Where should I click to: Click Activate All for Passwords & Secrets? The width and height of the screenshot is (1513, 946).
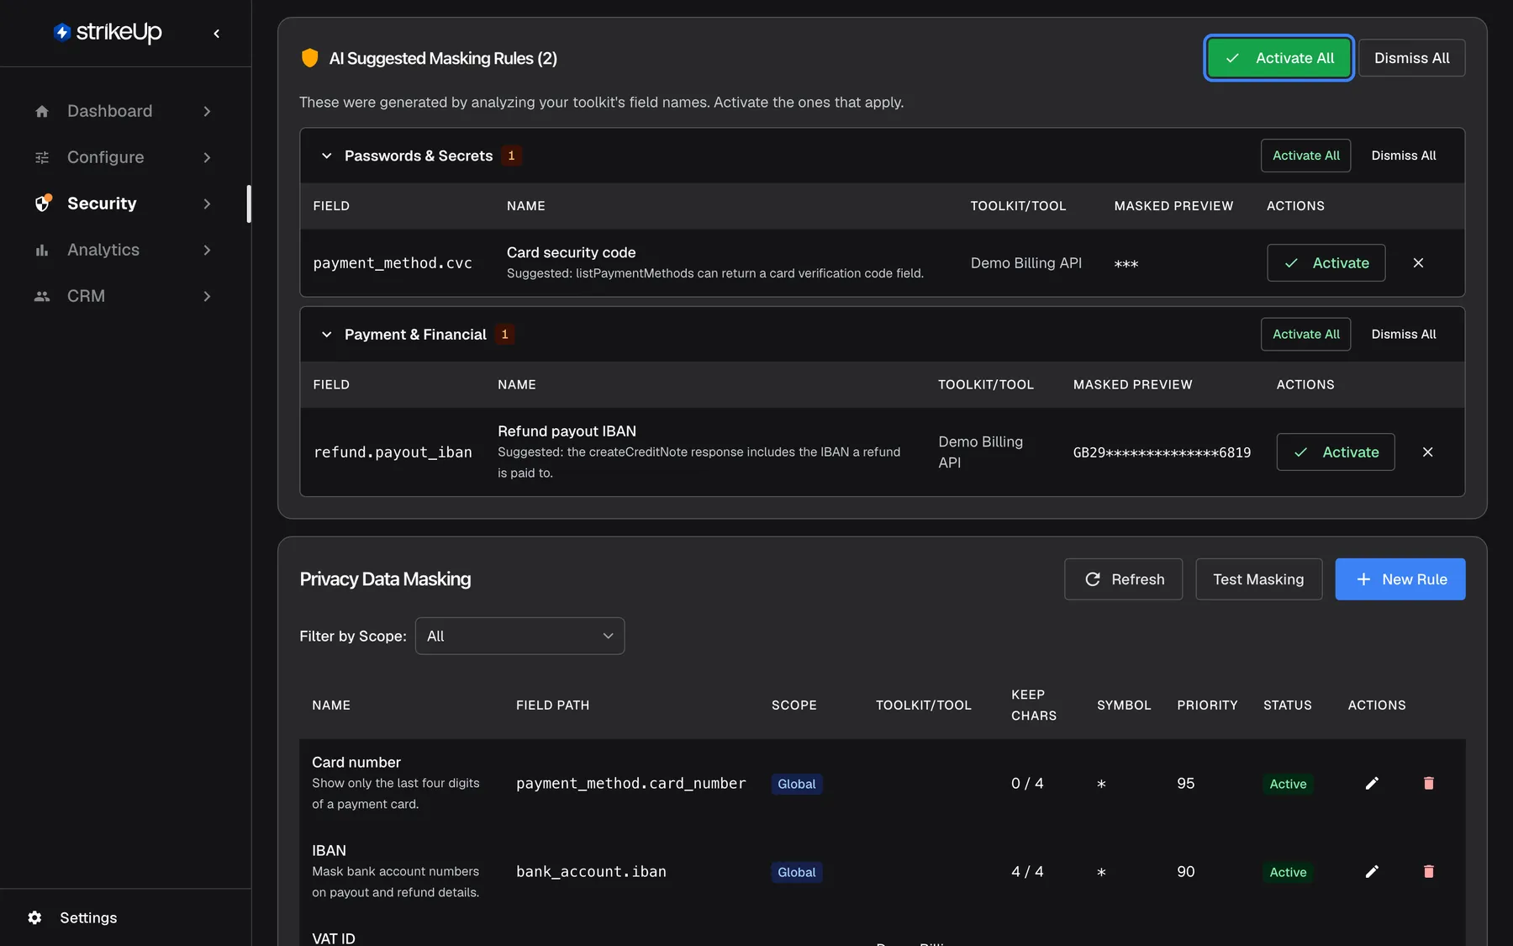tap(1306, 156)
